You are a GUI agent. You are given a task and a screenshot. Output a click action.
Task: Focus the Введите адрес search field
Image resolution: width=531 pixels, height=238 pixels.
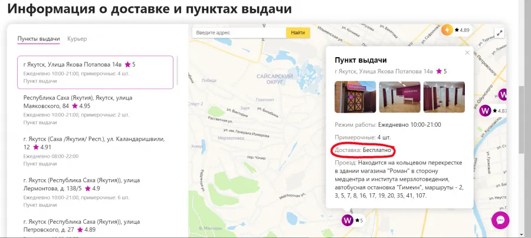[x=239, y=32]
